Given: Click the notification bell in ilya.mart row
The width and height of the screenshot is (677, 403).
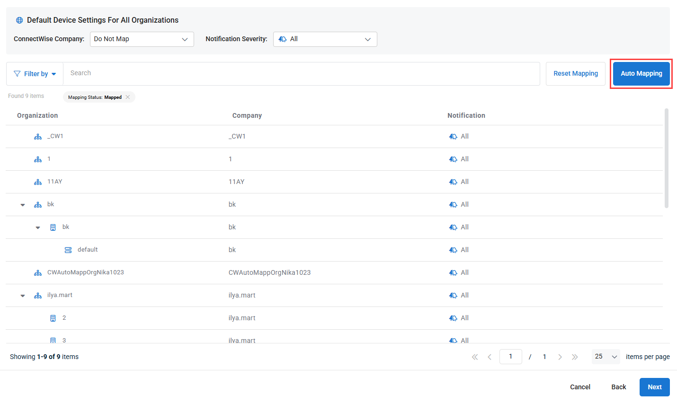Looking at the screenshot, I should (453, 296).
